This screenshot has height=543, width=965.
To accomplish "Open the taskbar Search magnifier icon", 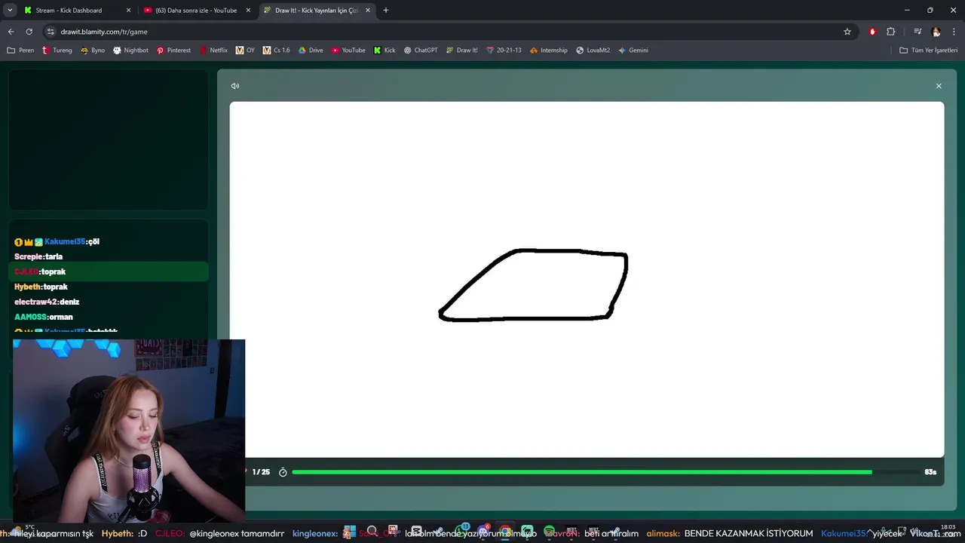I will point(372,532).
